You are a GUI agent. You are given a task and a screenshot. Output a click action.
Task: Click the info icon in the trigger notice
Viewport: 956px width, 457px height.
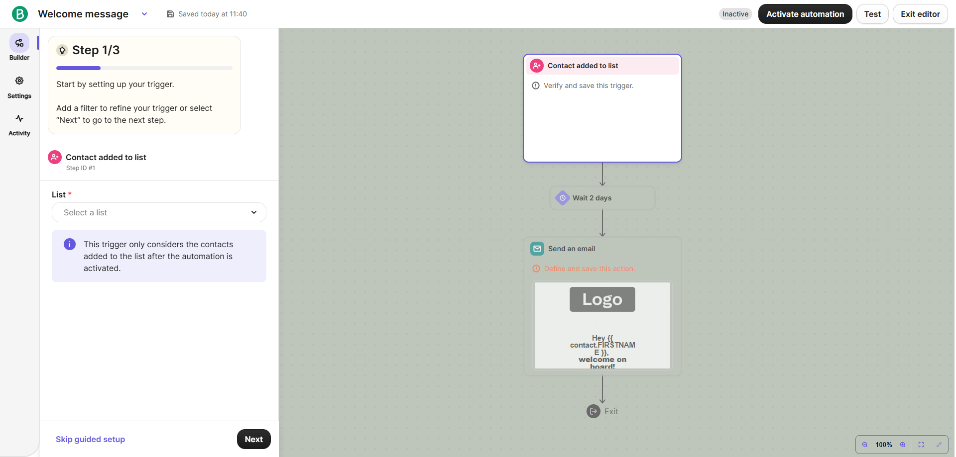[x=70, y=244]
